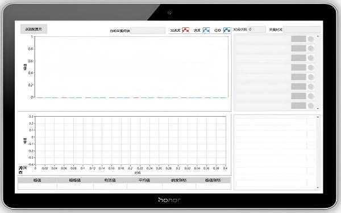Click the gray color box in the sixth channel row
Screen dimensions: 341x213
click(x=298, y=87)
